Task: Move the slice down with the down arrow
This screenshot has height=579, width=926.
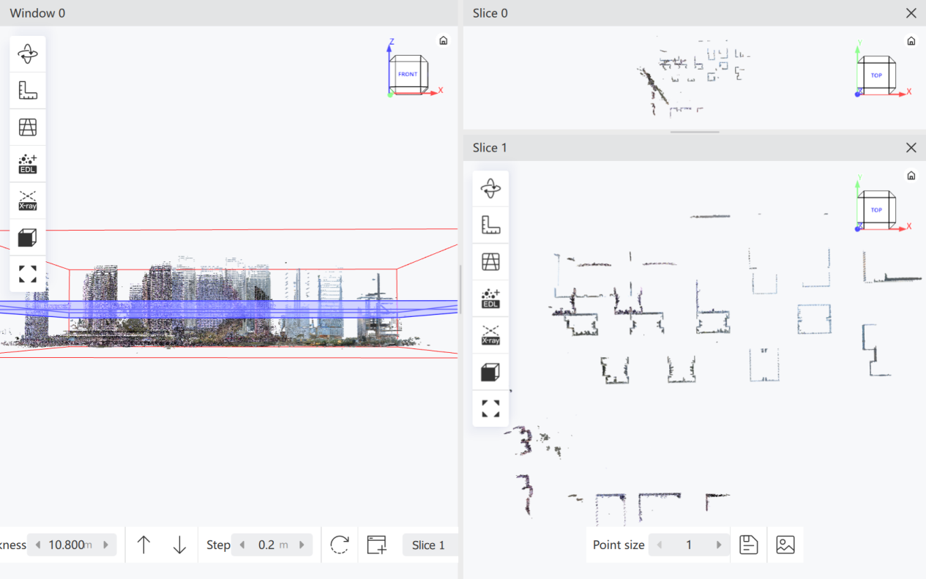Action: tap(179, 545)
